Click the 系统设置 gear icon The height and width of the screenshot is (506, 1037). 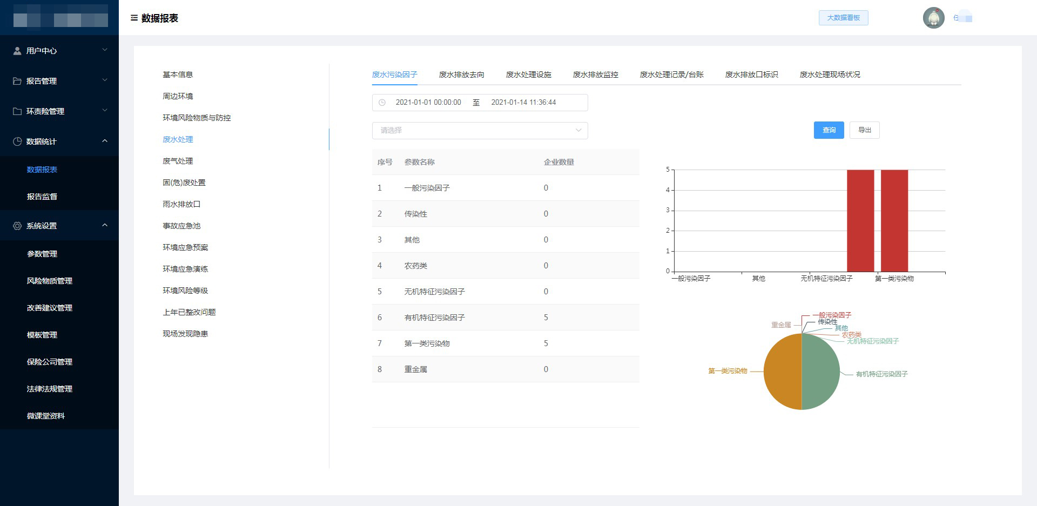(x=17, y=226)
